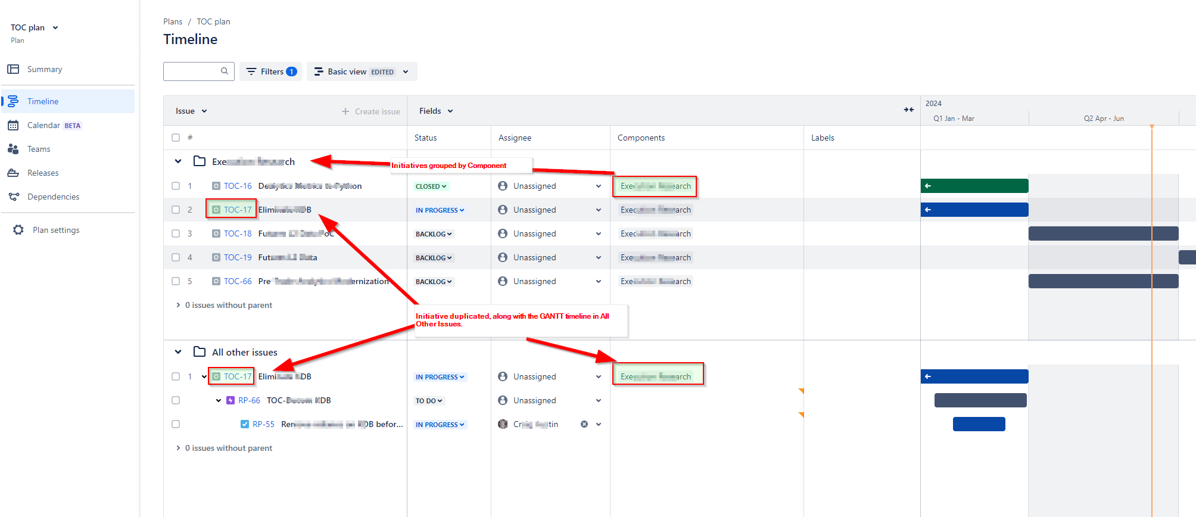Open RP-55 issue link
The image size is (1196, 517).
click(x=263, y=424)
